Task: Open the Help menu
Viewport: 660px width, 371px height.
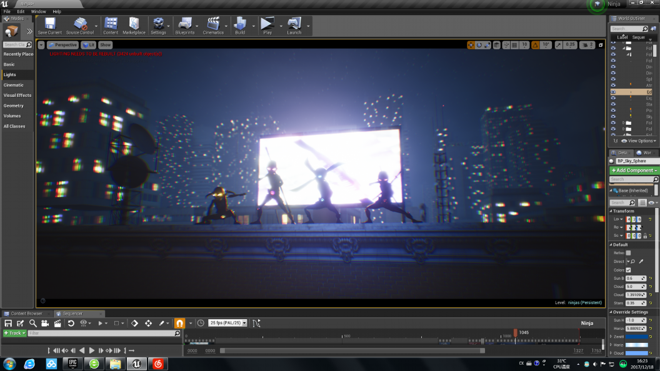Action: [x=57, y=12]
